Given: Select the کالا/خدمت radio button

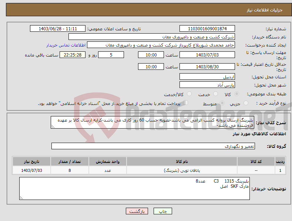Looking at the screenshot, I should (189, 94).
